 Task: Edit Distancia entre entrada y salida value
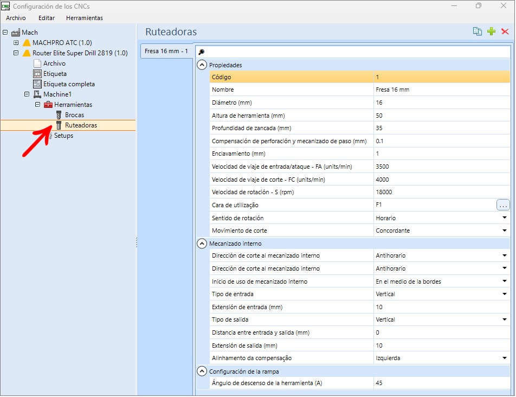point(442,332)
